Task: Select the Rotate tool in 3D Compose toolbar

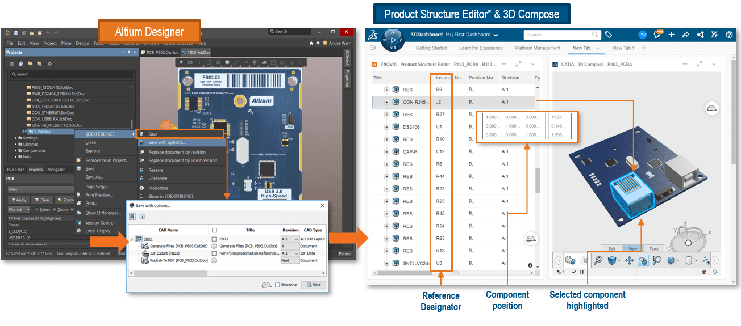Action: point(643,260)
